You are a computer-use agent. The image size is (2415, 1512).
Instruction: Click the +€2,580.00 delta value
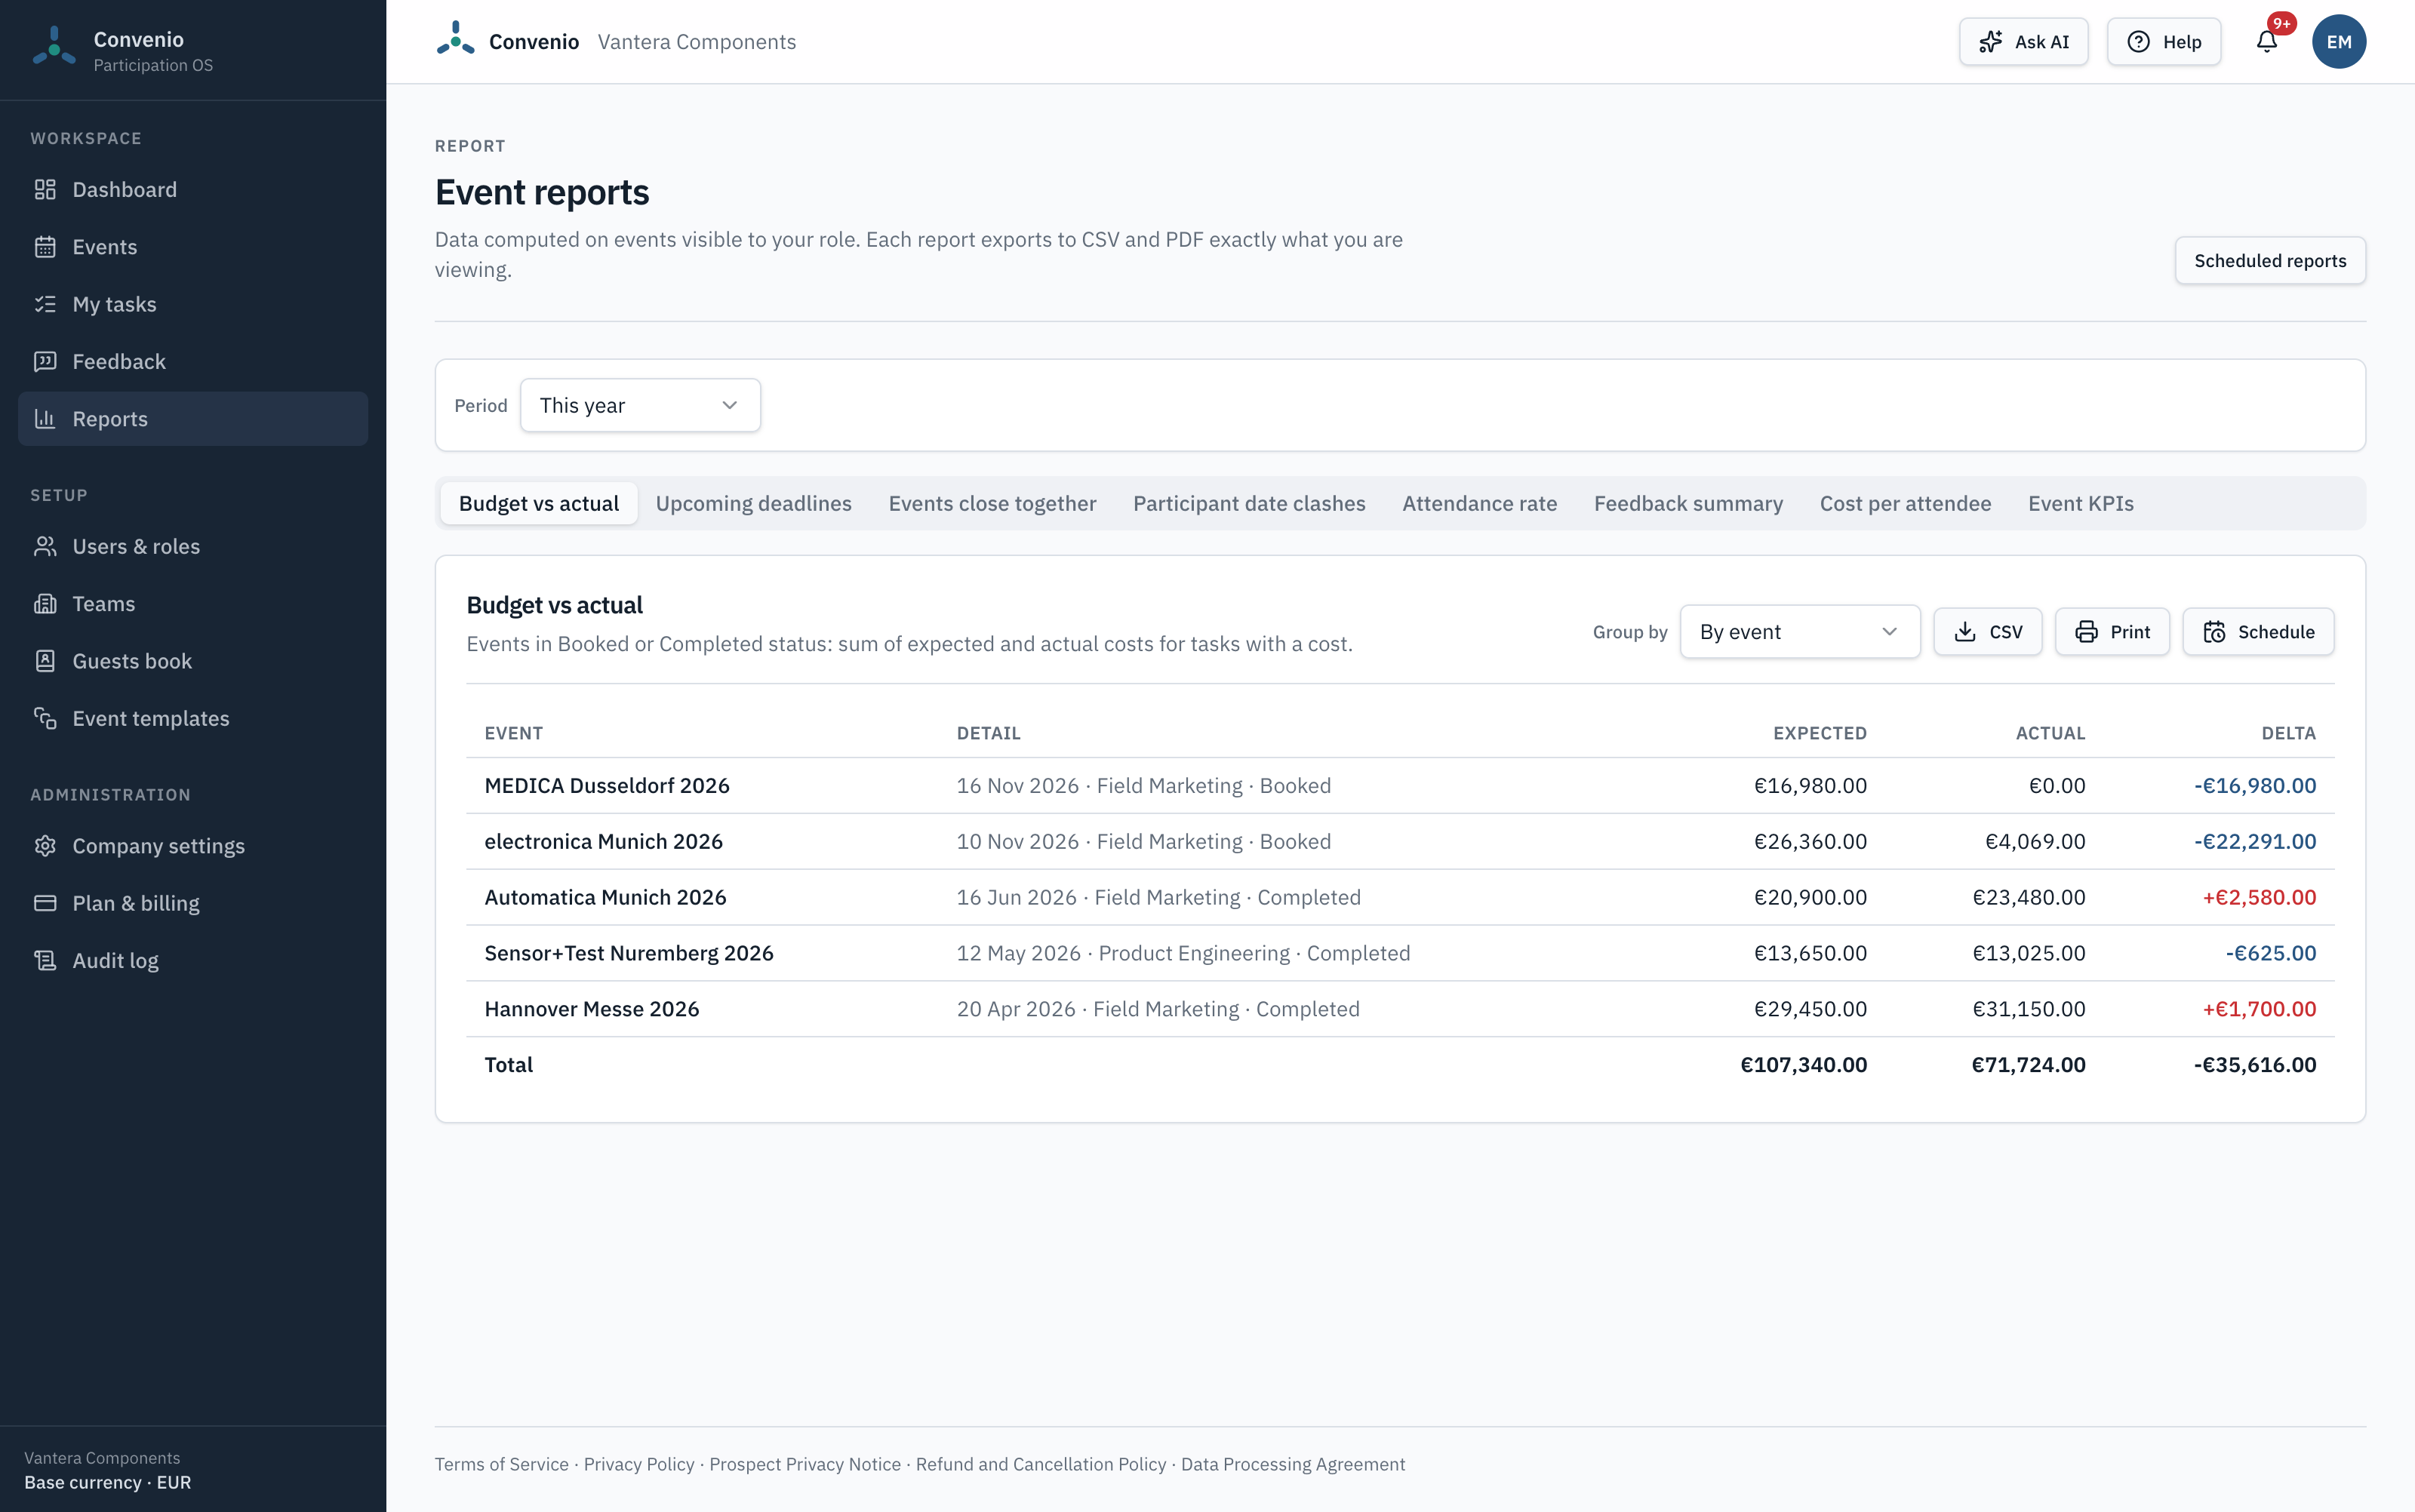(x=2259, y=897)
